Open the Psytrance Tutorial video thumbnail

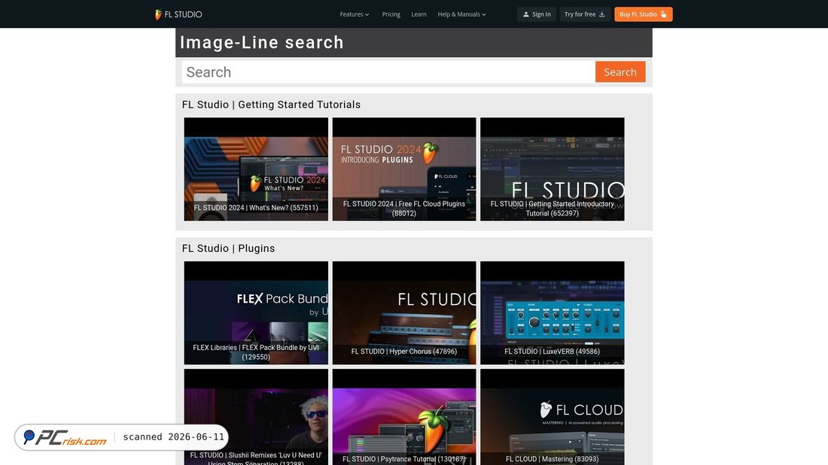(404, 417)
